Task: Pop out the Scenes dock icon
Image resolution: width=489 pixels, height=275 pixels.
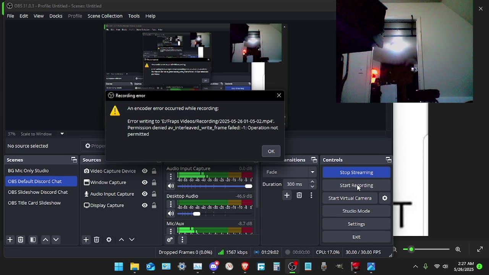Action: (x=74, y=160)
